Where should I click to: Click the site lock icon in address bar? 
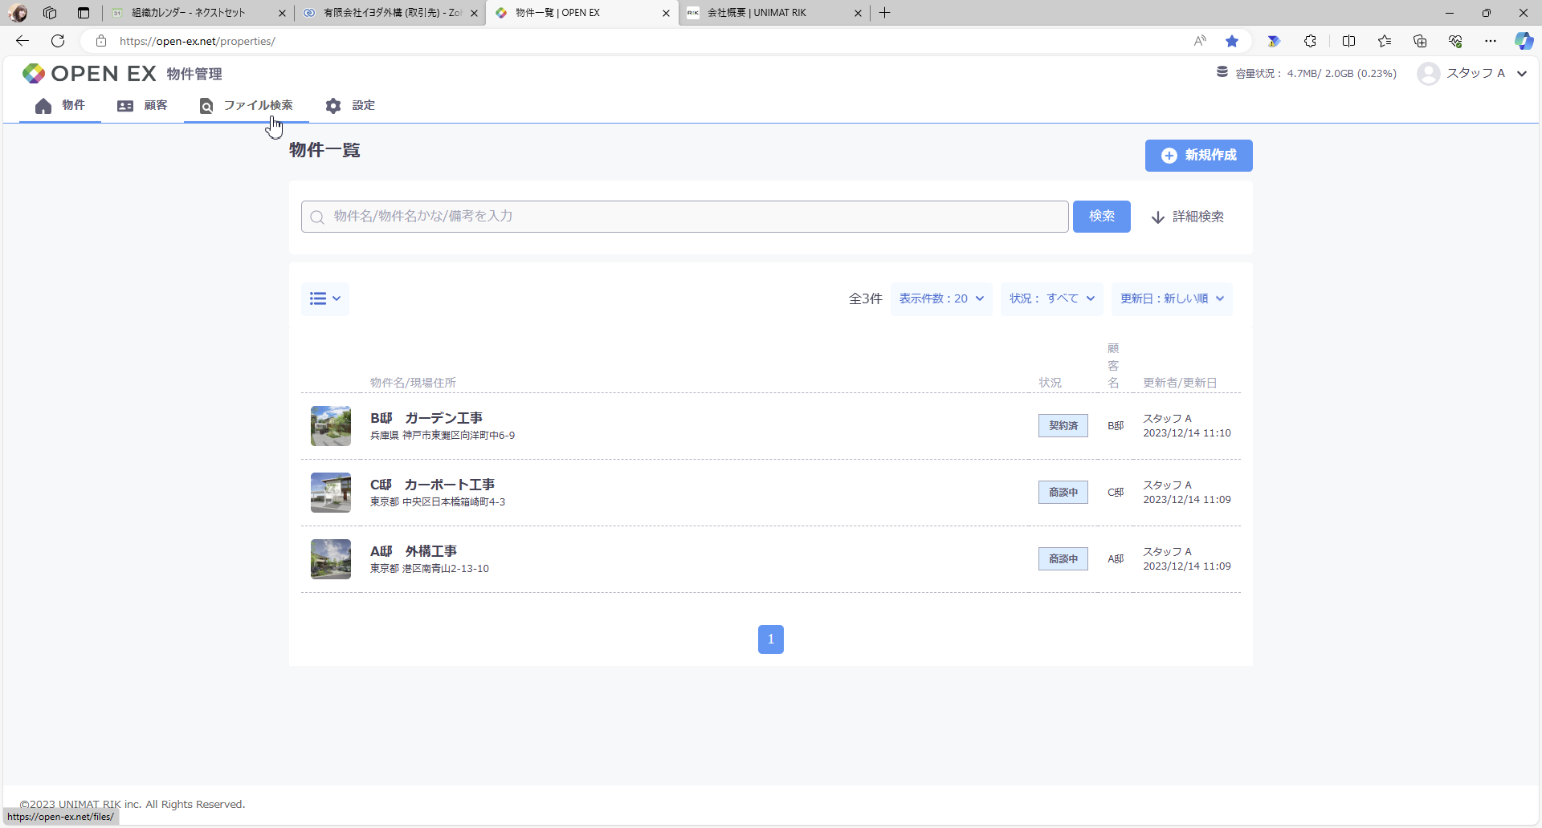click(101, 41)
